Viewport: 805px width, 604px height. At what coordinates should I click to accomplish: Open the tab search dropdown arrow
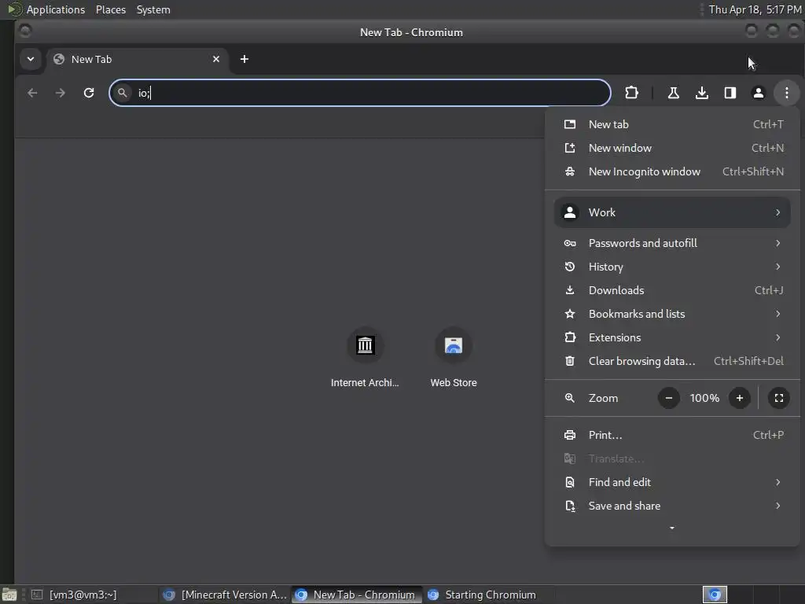pyautogui.click(x=31, y=59)
